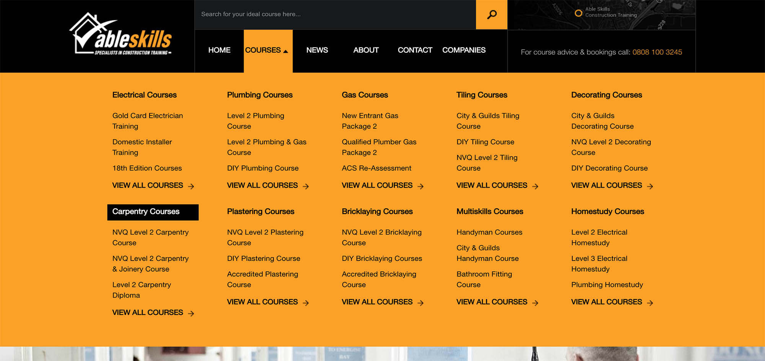Call the 0808 100 3245 phone link
The width and height of the screenshot is (765, 361).
(657, 52)
